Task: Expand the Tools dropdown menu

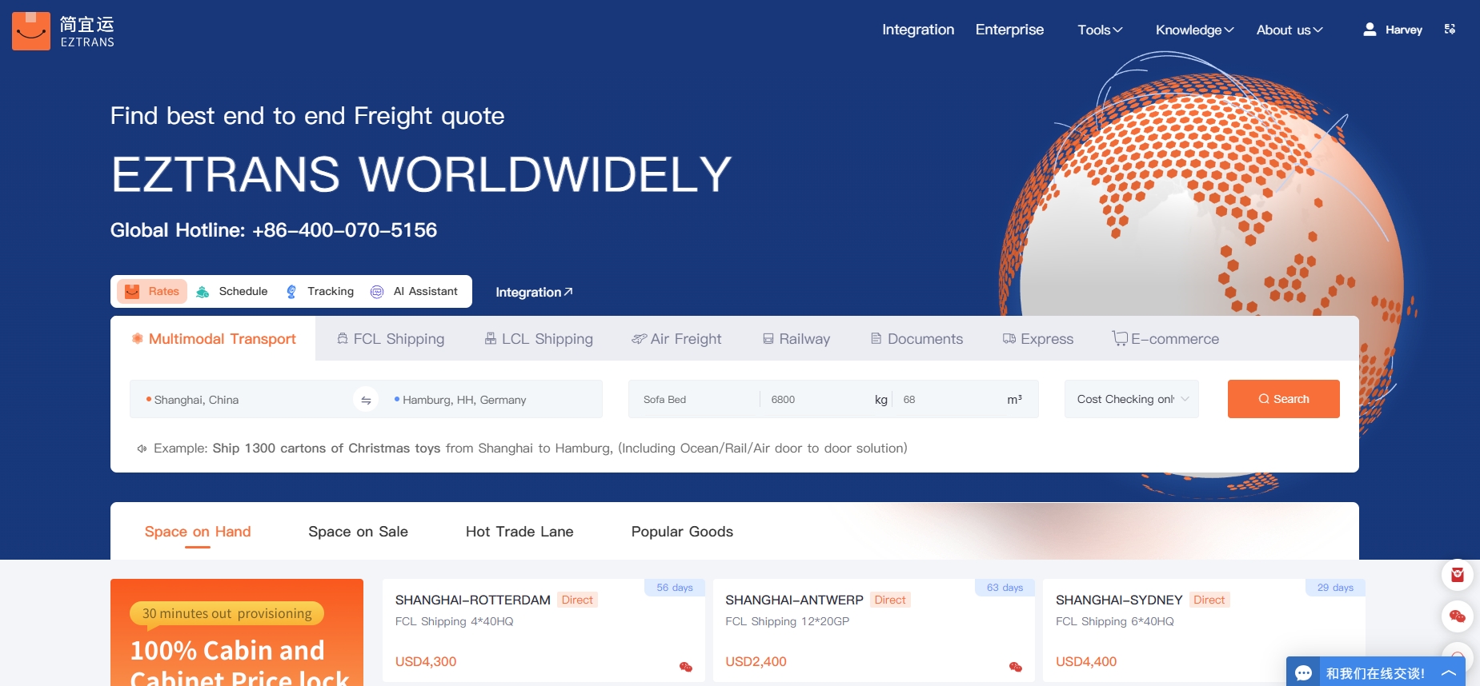Action: click(1100, 30)
